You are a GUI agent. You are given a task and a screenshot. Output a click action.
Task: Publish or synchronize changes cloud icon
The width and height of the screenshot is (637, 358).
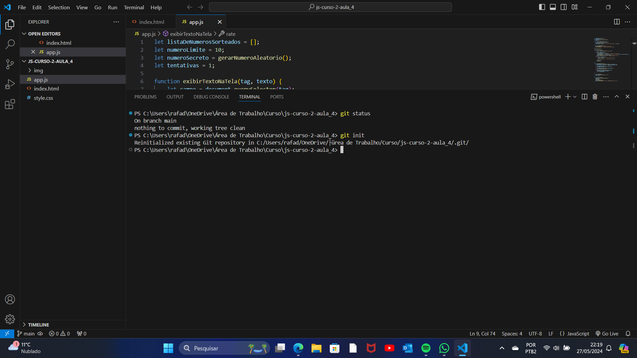tap(40, 333)
